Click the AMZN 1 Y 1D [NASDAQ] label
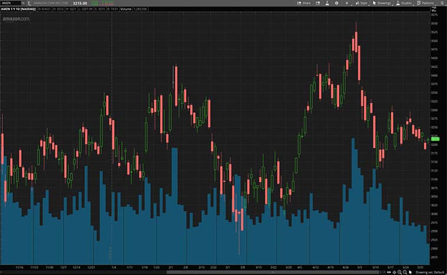The width and height of the screenshot is (447, 275). (18, 9)
